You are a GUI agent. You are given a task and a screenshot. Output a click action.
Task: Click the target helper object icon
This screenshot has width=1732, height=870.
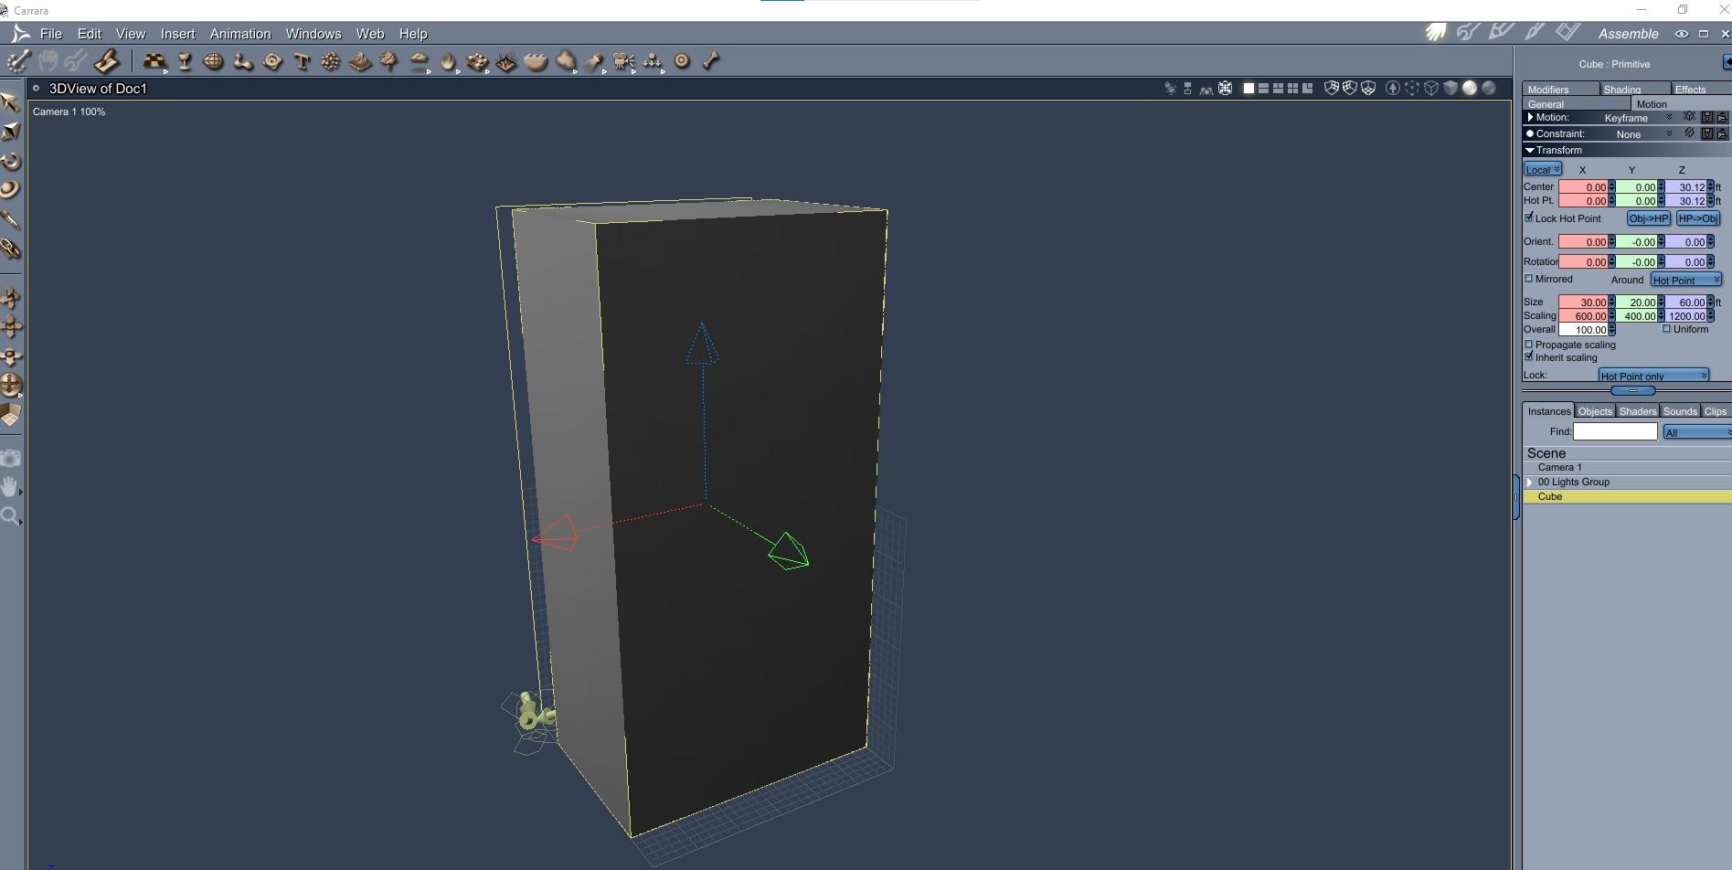[x=682, y=61]
